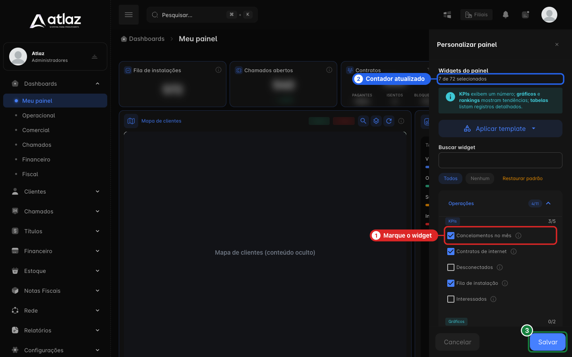
Task: Go to Operacional dashboard
Action: point(39,115)
